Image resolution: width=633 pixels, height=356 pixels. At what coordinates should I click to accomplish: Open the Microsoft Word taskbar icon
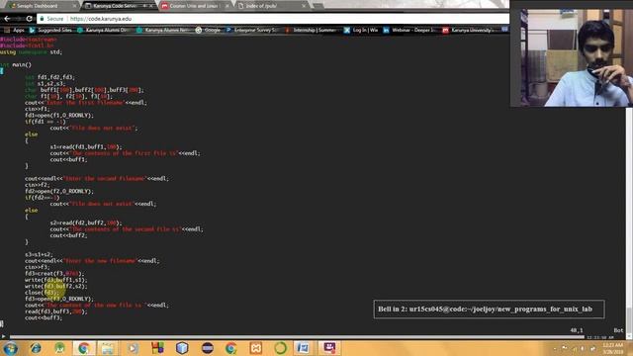(304, 348)
